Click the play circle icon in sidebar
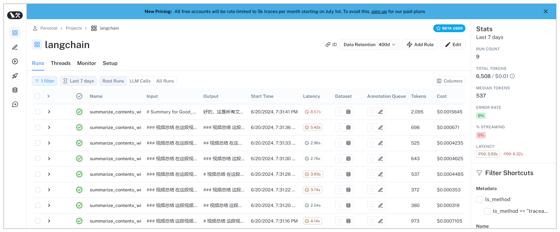 click(x=15, y=61)
